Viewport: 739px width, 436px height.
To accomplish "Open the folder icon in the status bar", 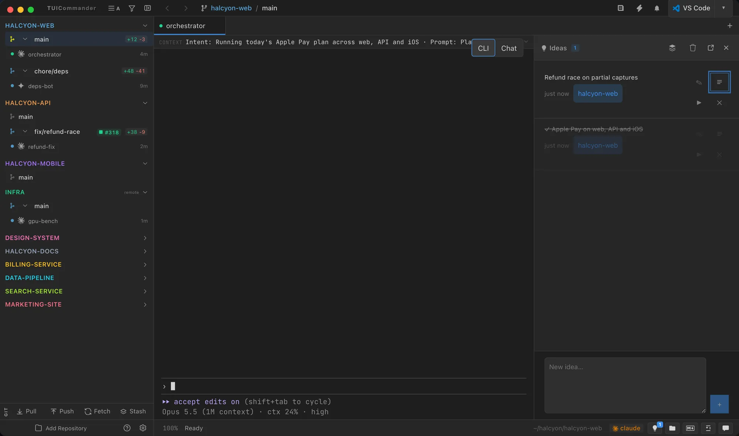I will coord(672,428).
